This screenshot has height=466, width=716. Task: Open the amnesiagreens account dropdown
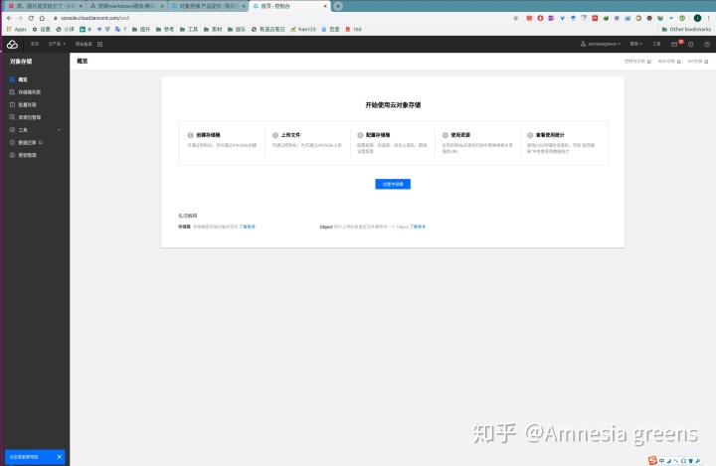pyautogui.click(x=601, y=44)
